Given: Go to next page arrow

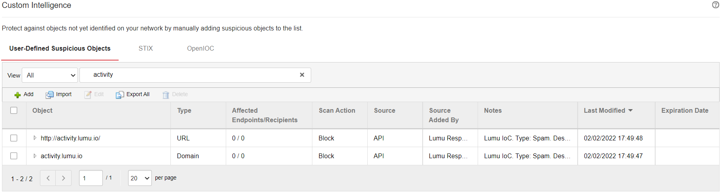Looking at the screenshot, I should pos(64,178).
